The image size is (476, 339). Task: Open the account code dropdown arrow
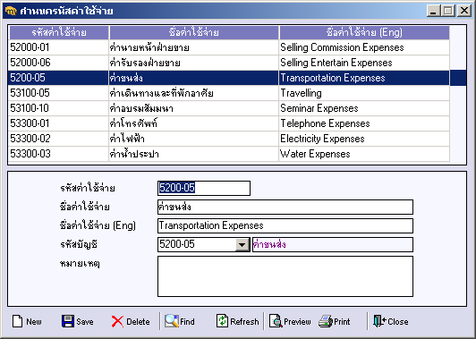[242, 244]
